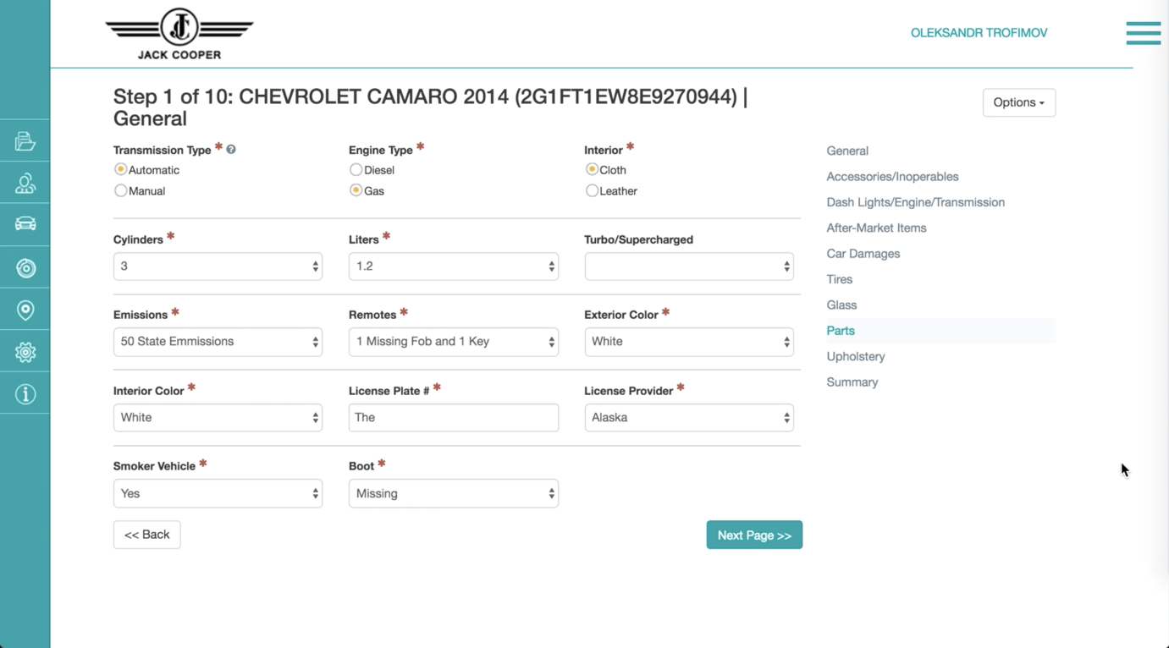Click the Next Page button
Screen dimensions: 1169x648
point(753,535)
